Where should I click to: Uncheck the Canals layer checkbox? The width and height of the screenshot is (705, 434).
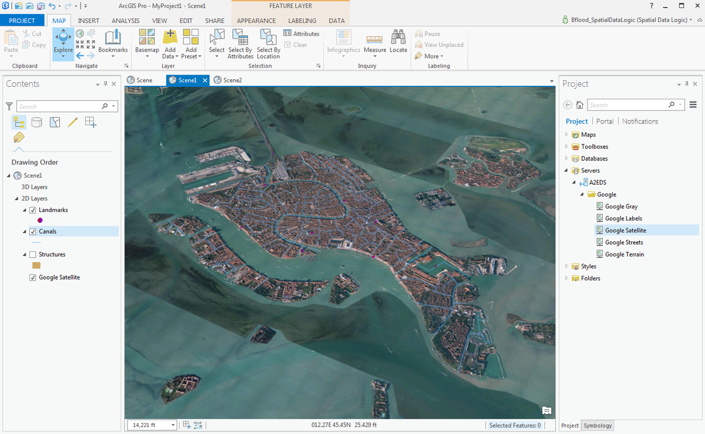pos(33,231)
